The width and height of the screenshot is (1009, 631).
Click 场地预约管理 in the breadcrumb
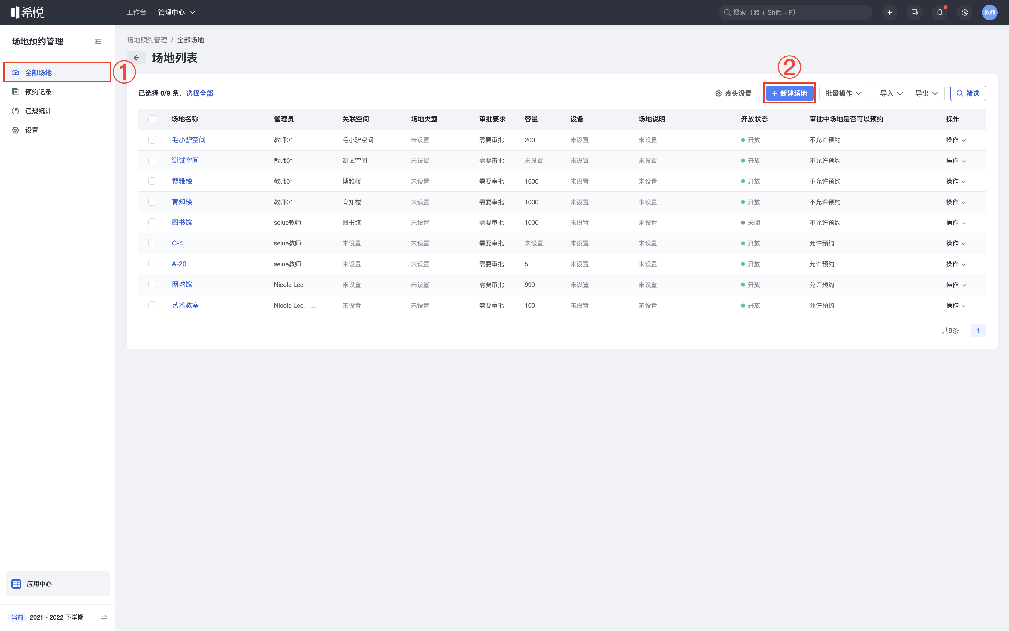pos(147,40)
